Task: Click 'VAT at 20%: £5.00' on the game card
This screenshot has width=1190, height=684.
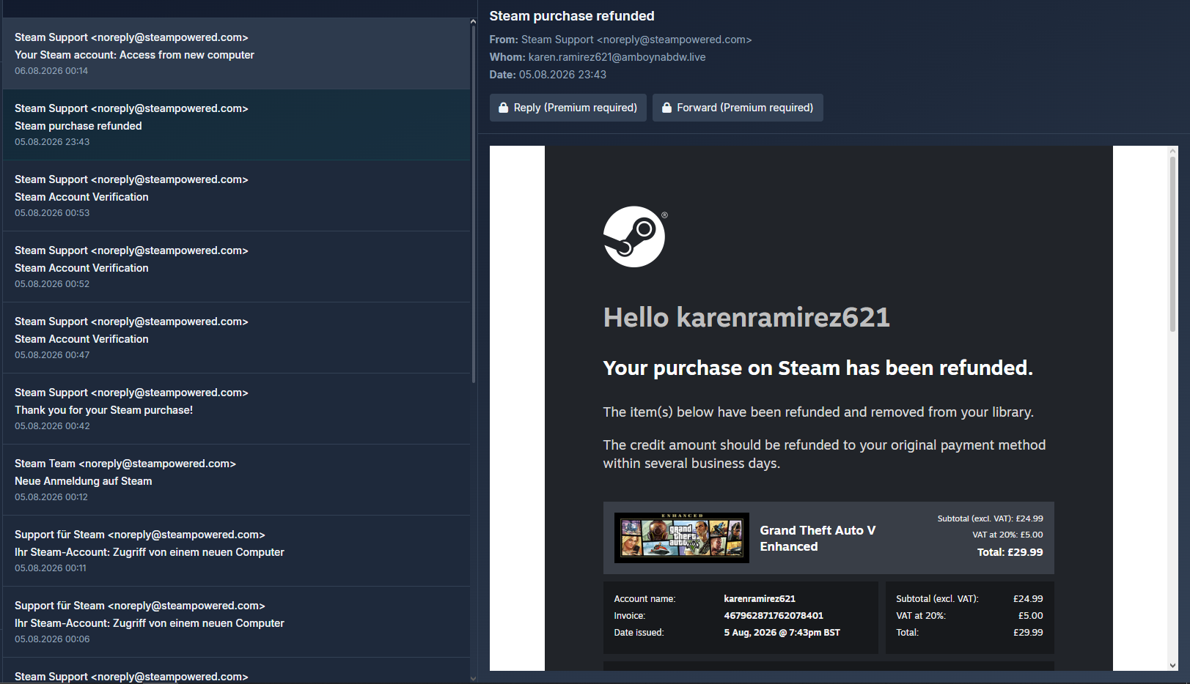Action: pos(1008,535)
